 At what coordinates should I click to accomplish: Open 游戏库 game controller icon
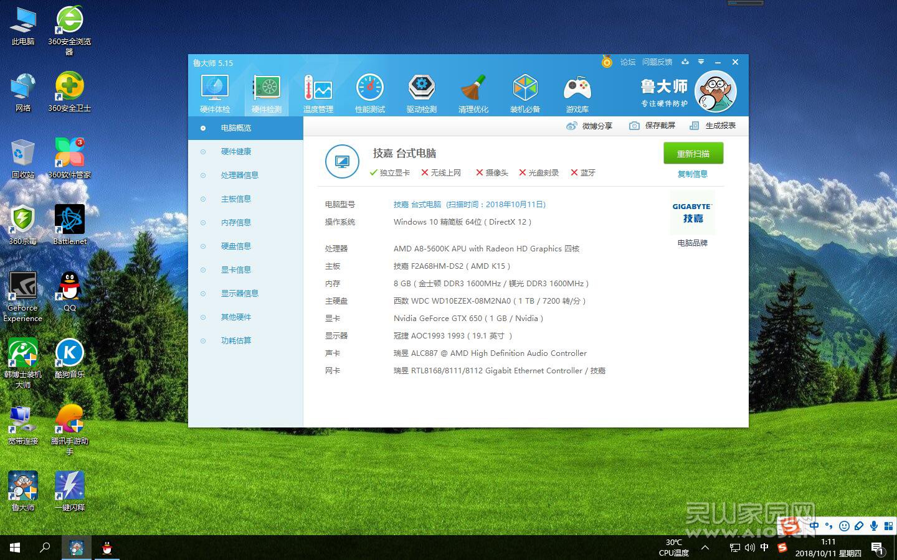577,94
